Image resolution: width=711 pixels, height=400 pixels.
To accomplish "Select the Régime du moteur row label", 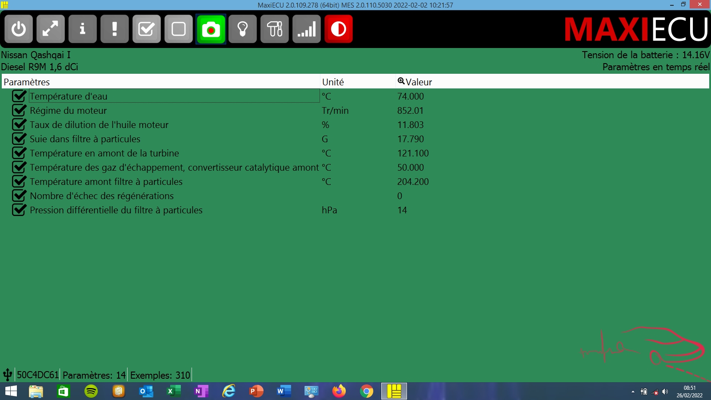I will pos(68,111).
